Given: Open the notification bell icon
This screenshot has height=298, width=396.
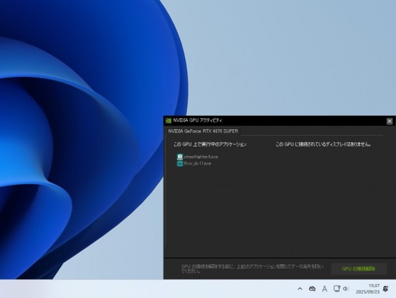Looking at the screenshot, I should (386, 288).
